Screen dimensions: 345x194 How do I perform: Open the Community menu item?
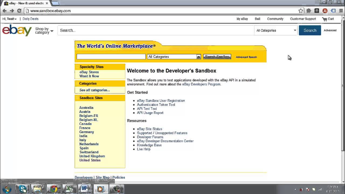[x=275, y=19]
